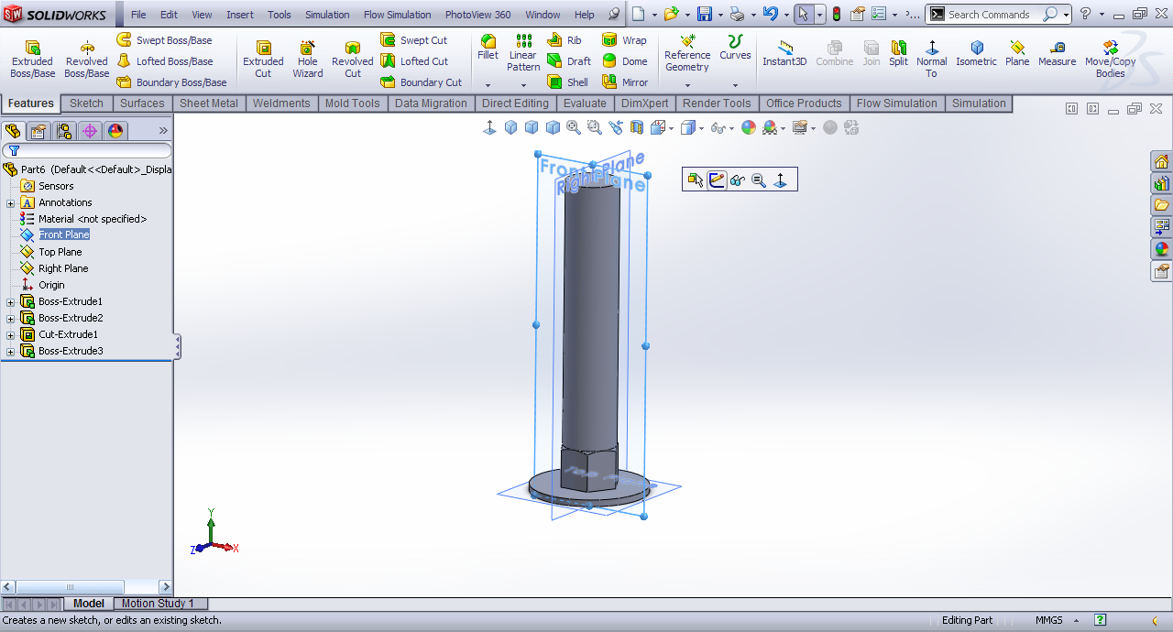Apply the Draft feature
Screen dimensions: 1173x632
[569, 61]
